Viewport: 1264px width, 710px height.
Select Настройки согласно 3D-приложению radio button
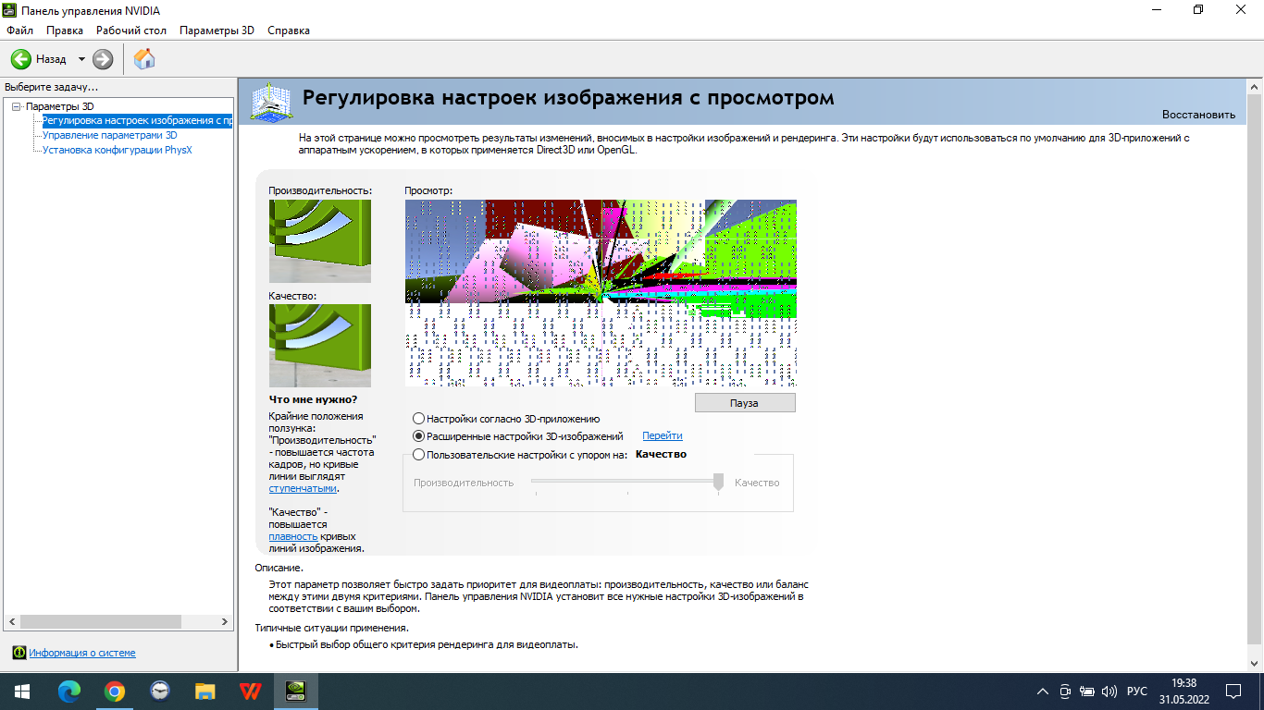click(419, 419)
